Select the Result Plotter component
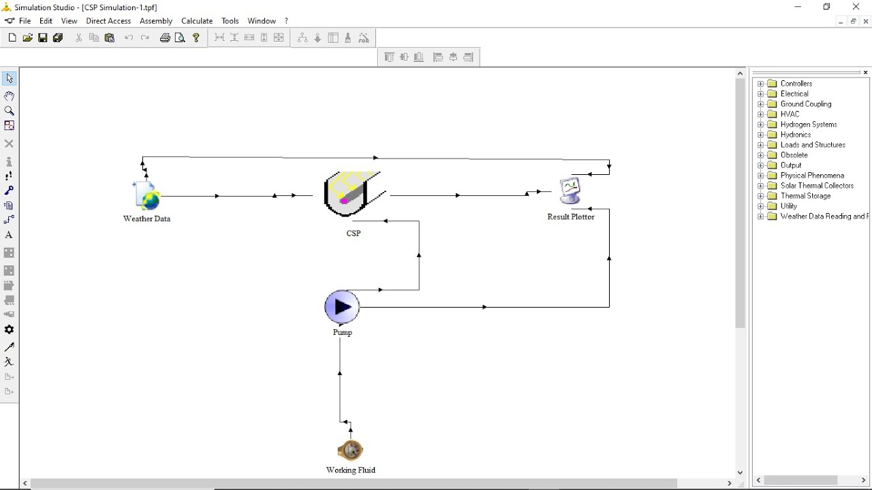 [x=570, y=191]
